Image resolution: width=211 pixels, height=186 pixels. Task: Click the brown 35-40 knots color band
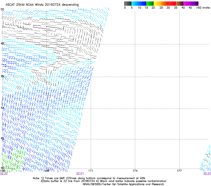(x=180, y=3)
